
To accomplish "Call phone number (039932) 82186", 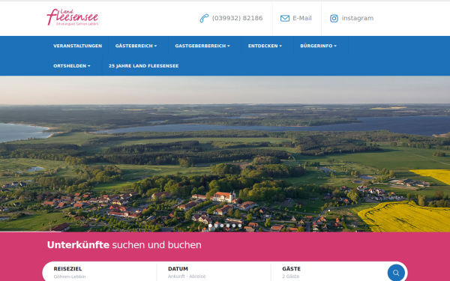I will 237,18.
